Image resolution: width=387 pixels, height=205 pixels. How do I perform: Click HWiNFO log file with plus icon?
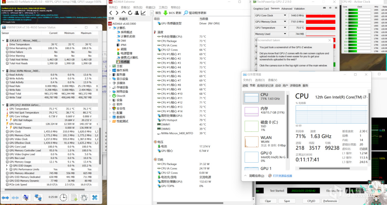point(74,197)
